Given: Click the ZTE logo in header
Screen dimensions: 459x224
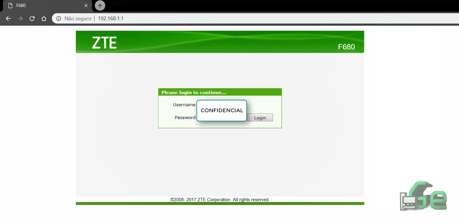Looking at the screenshot, I should [x=104, y=43].
